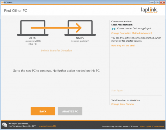Close the PCmover window
Screen dimensions: 166x130
tap(163, 2)
